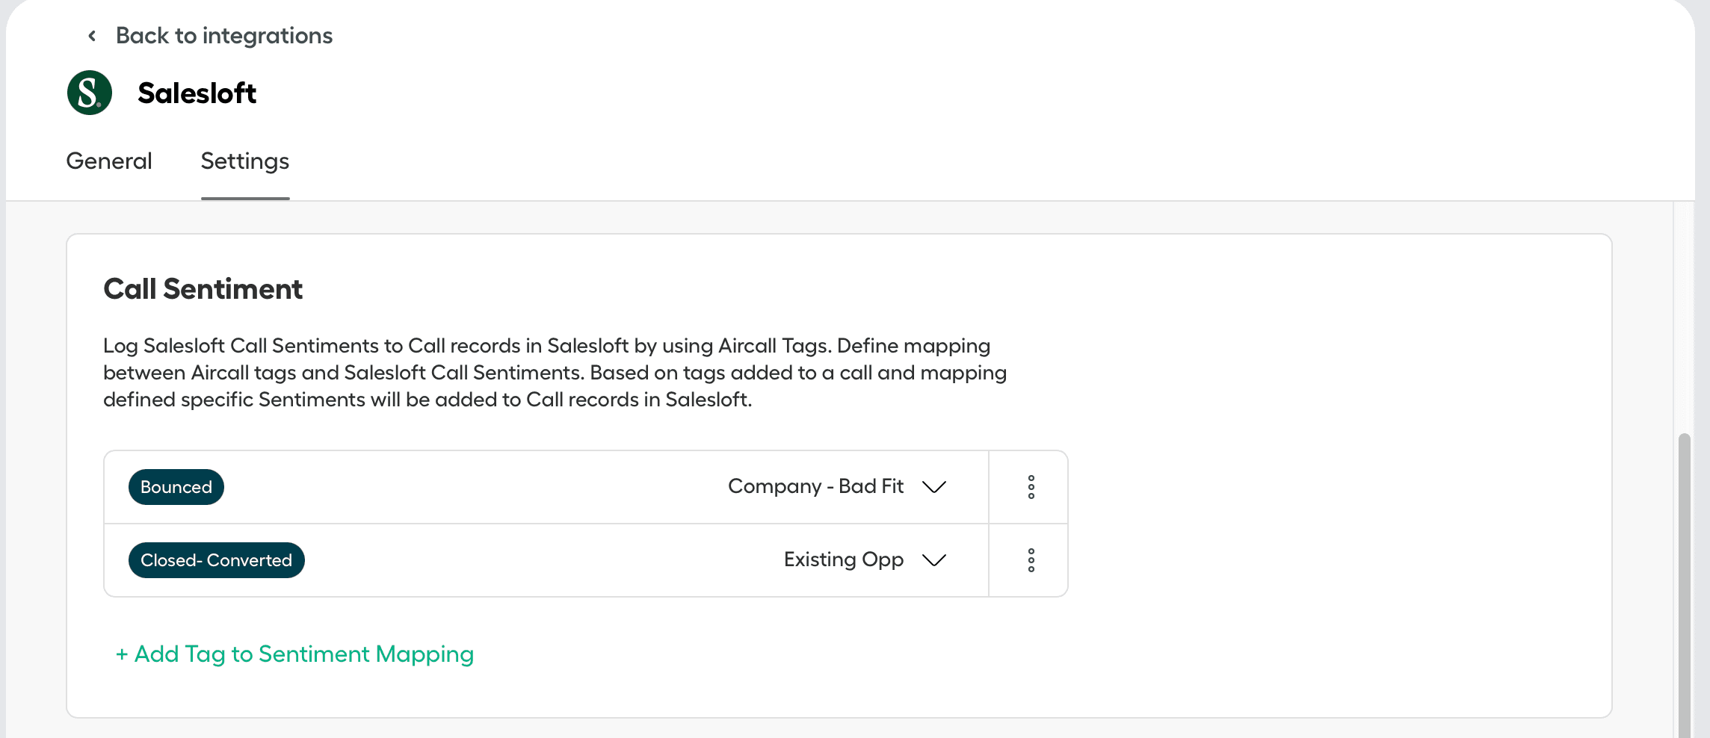Go Back to integrations

coord(224,36)
